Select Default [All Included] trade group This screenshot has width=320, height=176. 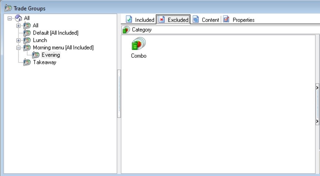coord(55,33)
